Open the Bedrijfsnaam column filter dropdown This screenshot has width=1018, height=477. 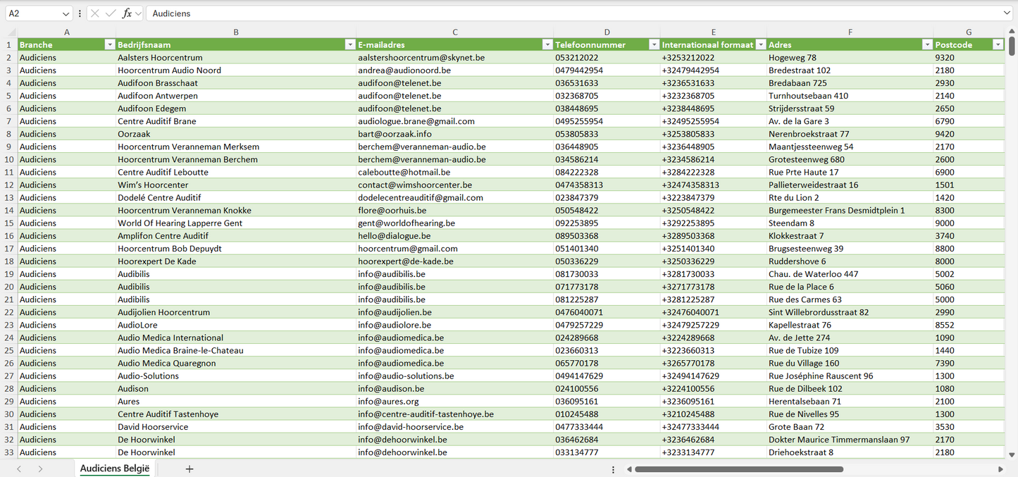(x=349, y=44)
